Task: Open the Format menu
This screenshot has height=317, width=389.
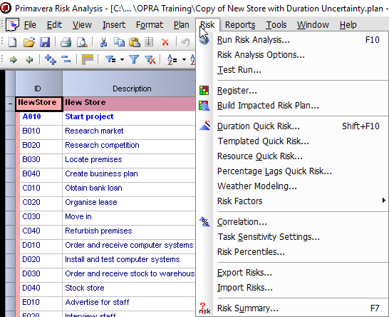Action: (x=150, y=25)
